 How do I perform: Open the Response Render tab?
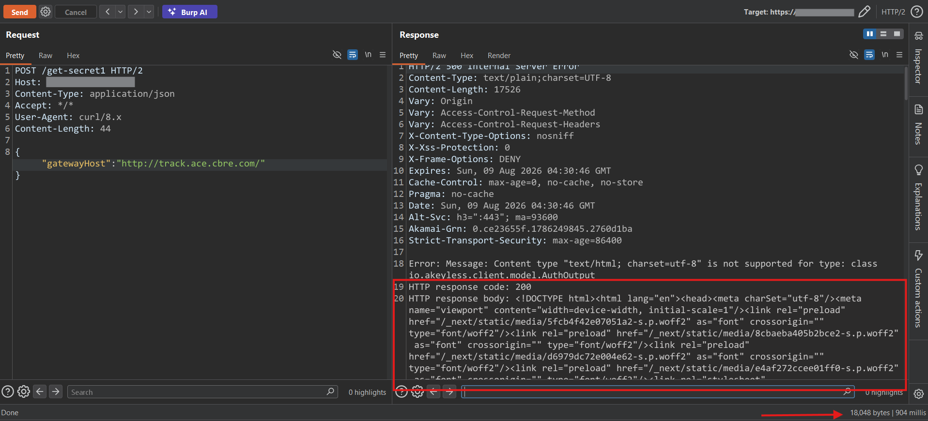pyautogui.click(x=499, y=56)
